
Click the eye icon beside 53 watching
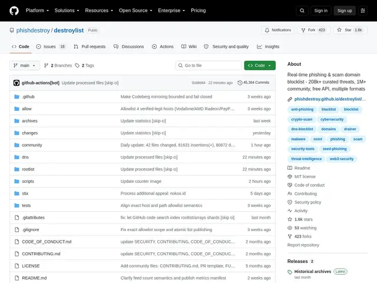click(x=290, y=228)
